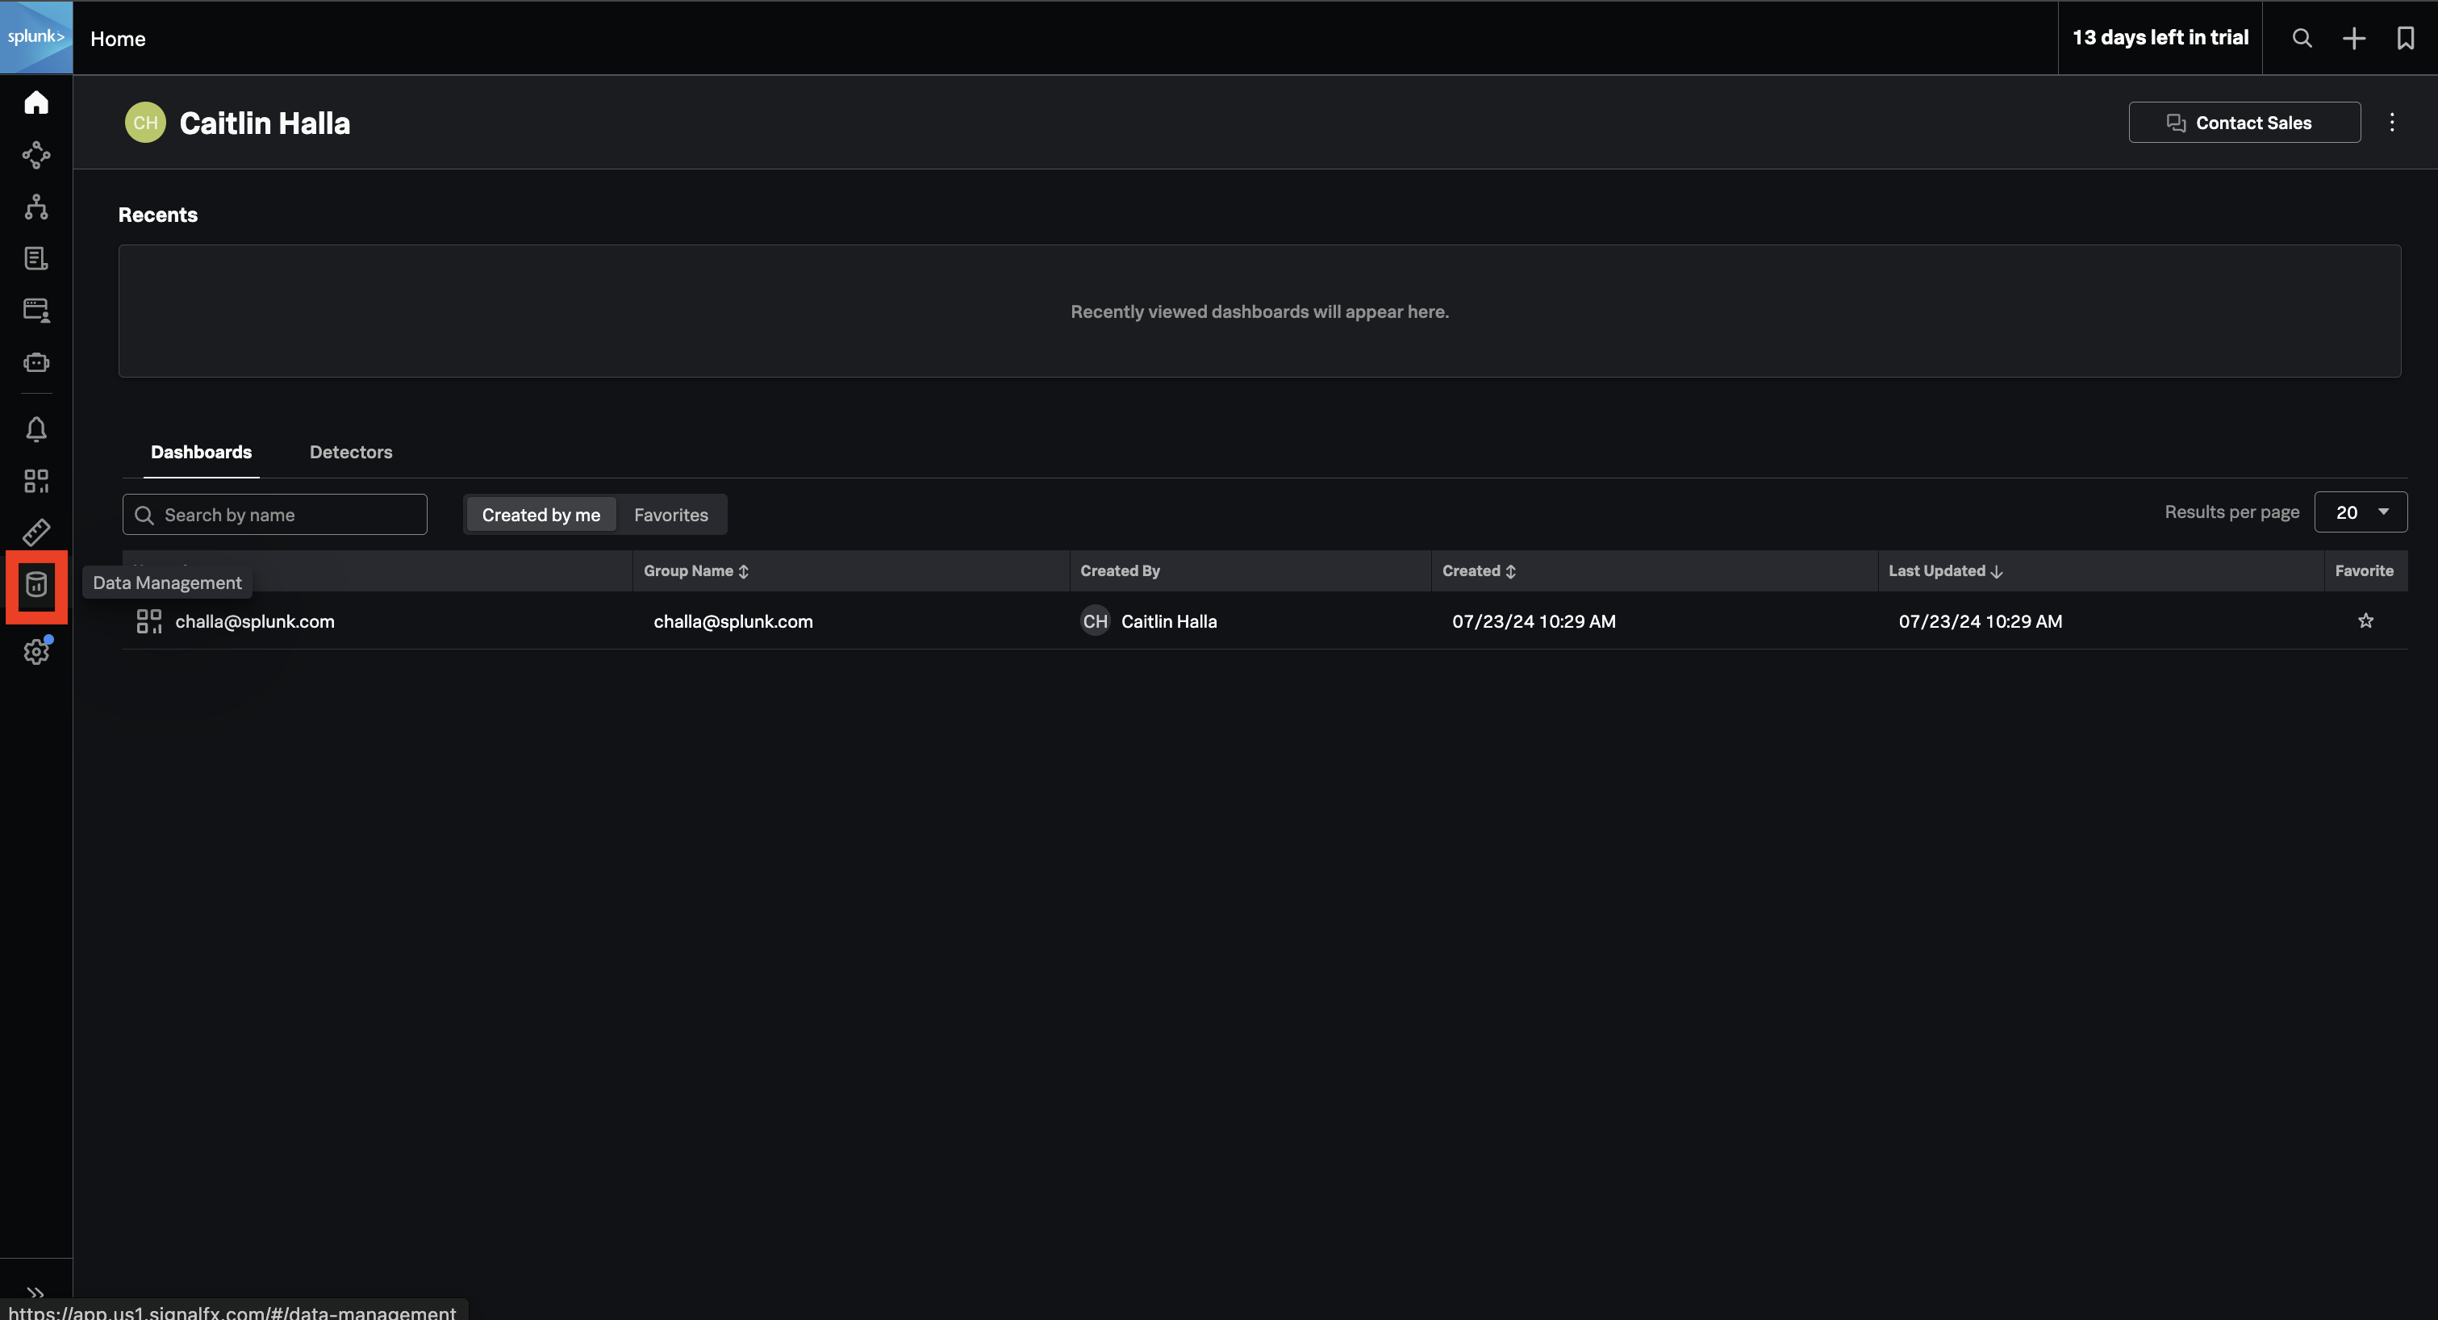This screenshot has height=1320, width=2438.
Task: Toggle favorite star for challa@splunk.com dashboard
Action: point(2365,620)
